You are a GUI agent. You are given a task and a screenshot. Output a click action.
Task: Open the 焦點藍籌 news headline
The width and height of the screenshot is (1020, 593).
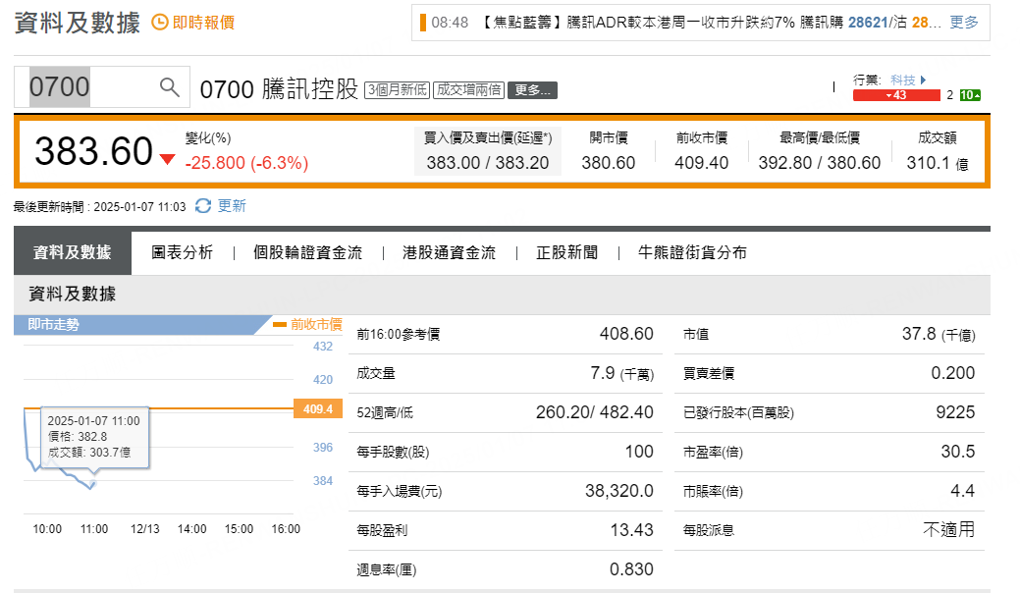point(659,23)
